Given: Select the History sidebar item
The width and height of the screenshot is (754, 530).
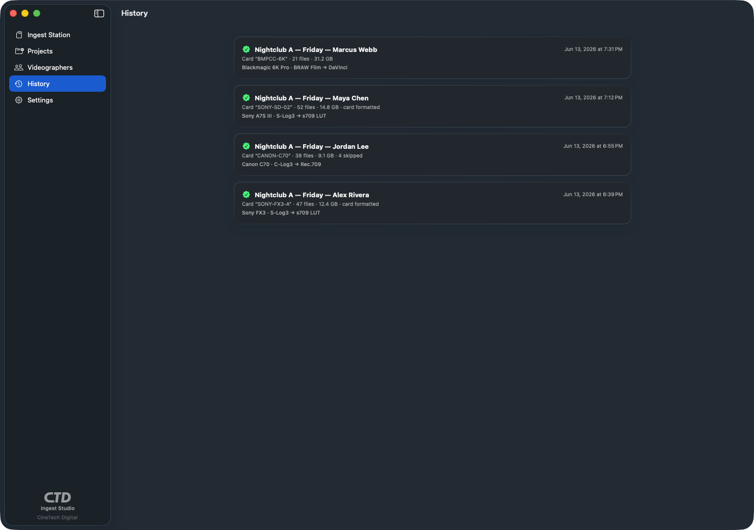Looking at the screenshot, I should pos(58,84).
